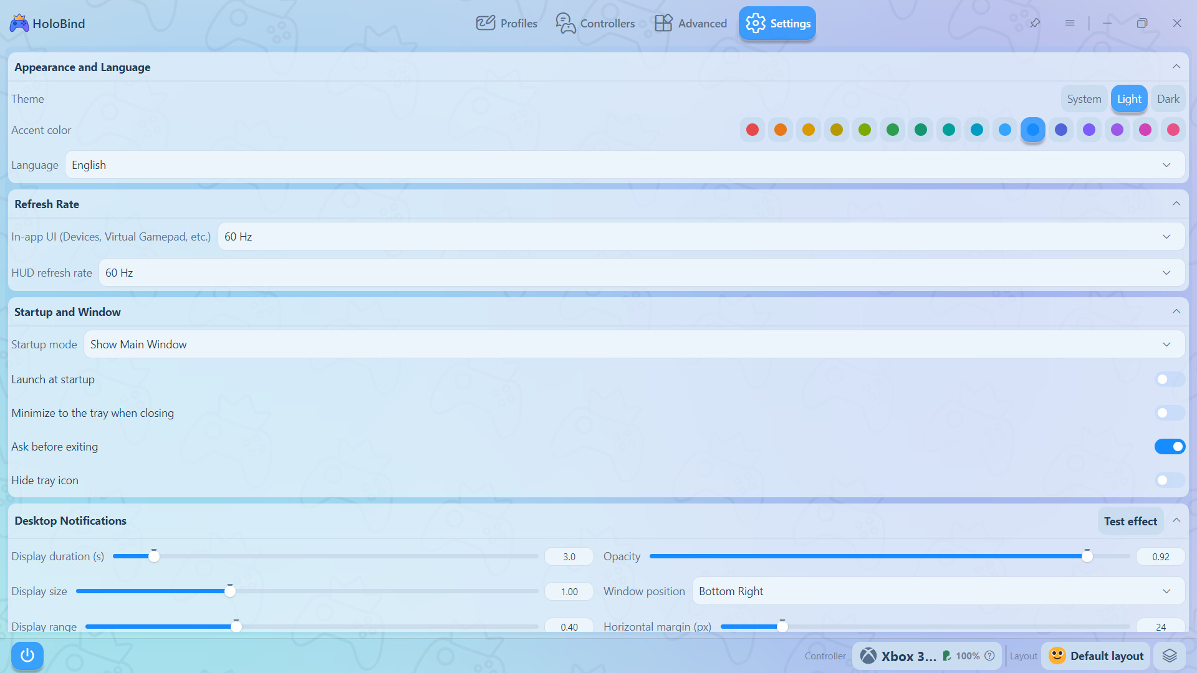
Task: Collapse Startup and Window section
Action: (1176, 312)
